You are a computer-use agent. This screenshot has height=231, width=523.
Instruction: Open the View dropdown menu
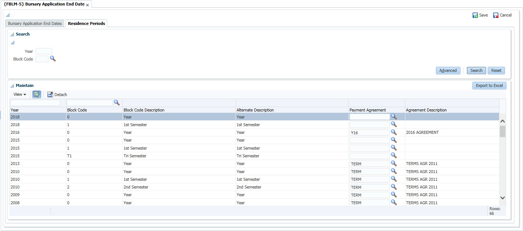point(19,95)
